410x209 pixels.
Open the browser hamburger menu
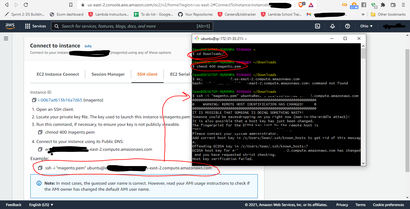point(403,5)
